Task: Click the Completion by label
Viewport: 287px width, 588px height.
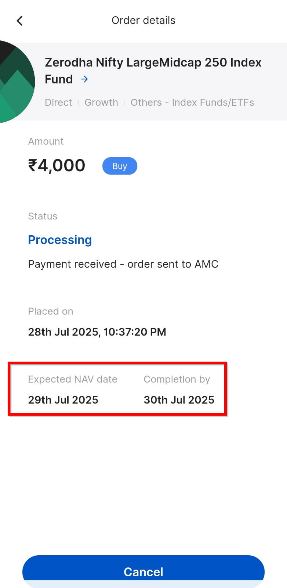Action: (x=177, y=379)
